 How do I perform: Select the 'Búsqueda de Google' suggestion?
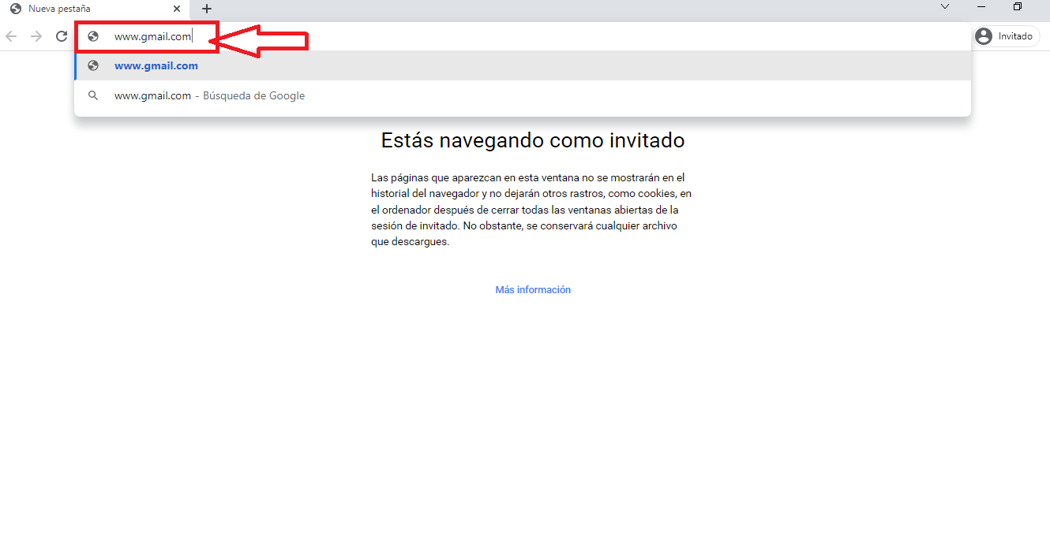[523, 95]
